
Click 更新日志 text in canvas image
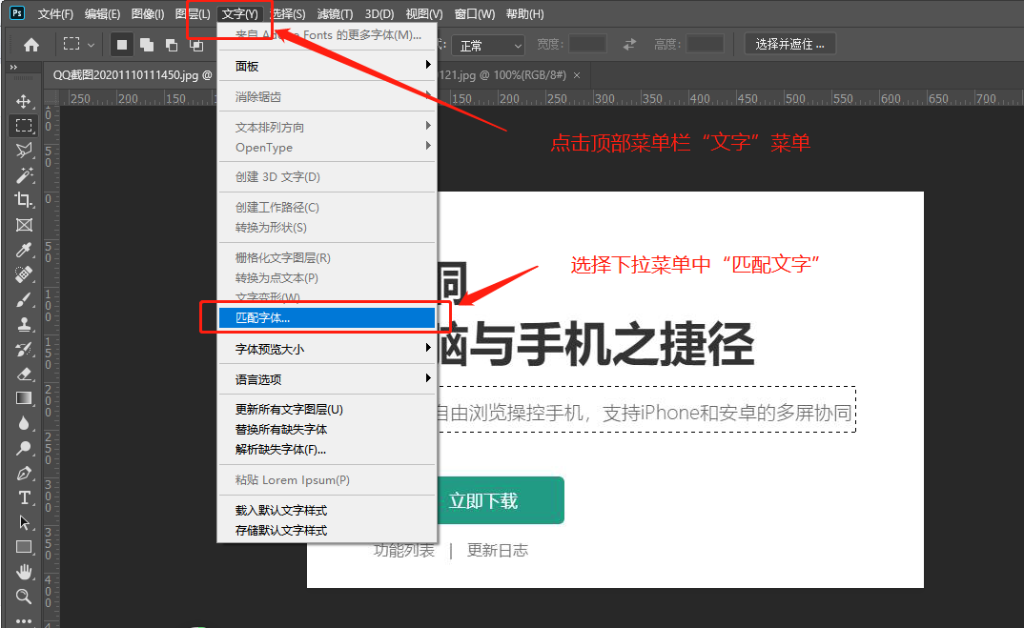[x=498, y=550]
